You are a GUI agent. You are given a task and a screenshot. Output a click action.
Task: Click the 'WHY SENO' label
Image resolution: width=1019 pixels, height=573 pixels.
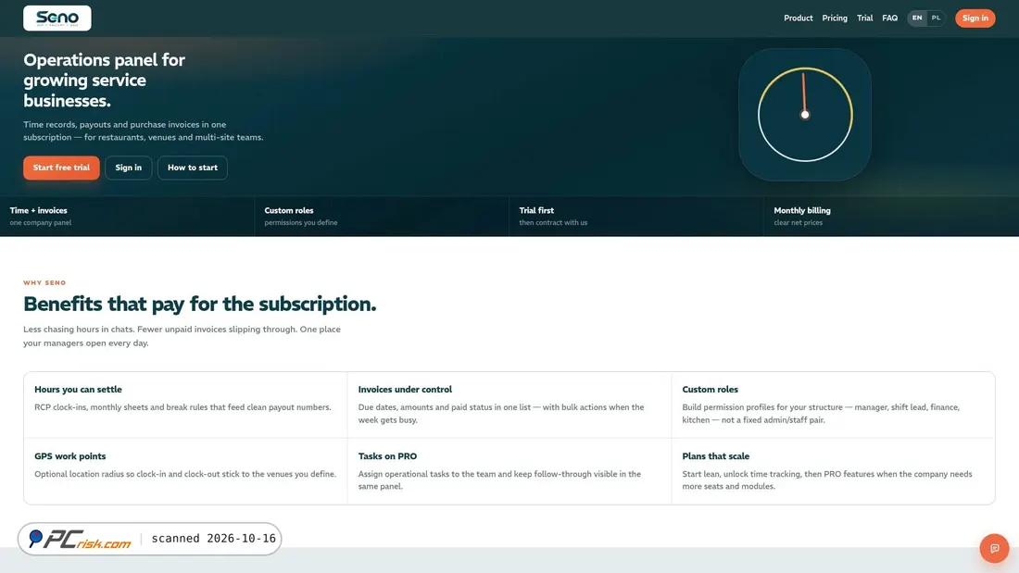point(44,282)
